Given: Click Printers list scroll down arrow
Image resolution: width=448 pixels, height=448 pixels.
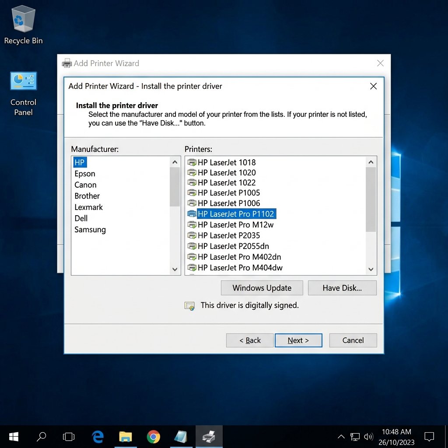Looking at the screenshot, I should (x=371, y=269).
